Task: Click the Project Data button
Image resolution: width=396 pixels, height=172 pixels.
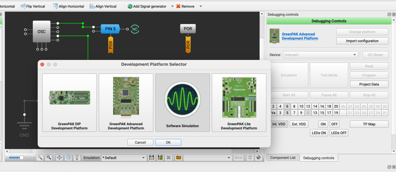Action: [369, 84]
